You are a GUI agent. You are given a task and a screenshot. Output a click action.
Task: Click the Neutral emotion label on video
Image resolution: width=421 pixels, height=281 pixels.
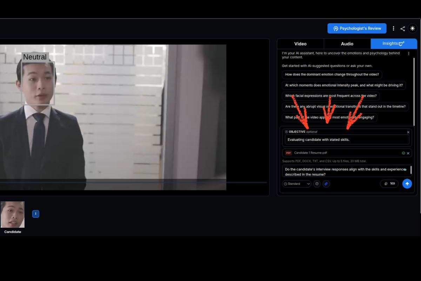tap(35, 57)
